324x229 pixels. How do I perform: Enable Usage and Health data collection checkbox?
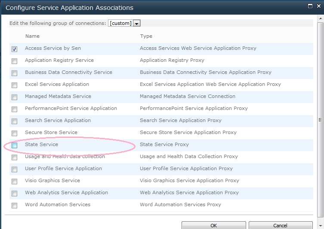click(15, 157)
